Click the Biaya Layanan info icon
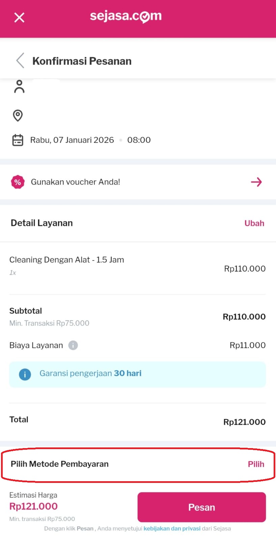Image resolution: width=276 pixels, height=540 pixels. click(73, 345)
